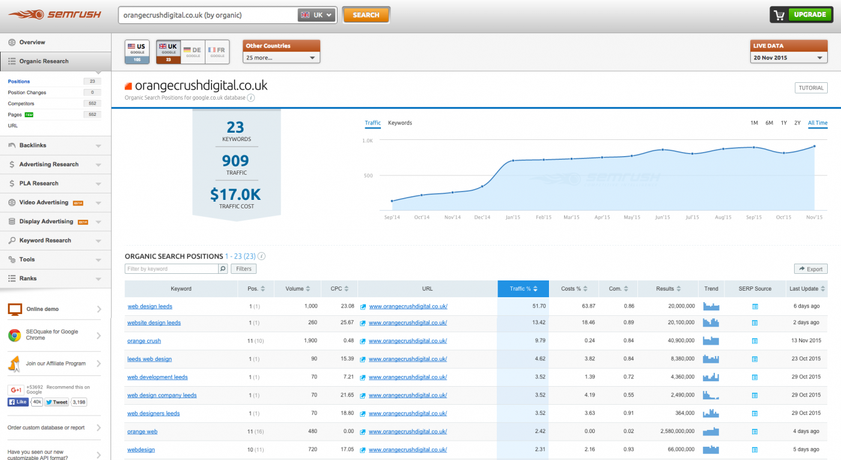
Task: Set chart range to 1Y
Action: 784,123
